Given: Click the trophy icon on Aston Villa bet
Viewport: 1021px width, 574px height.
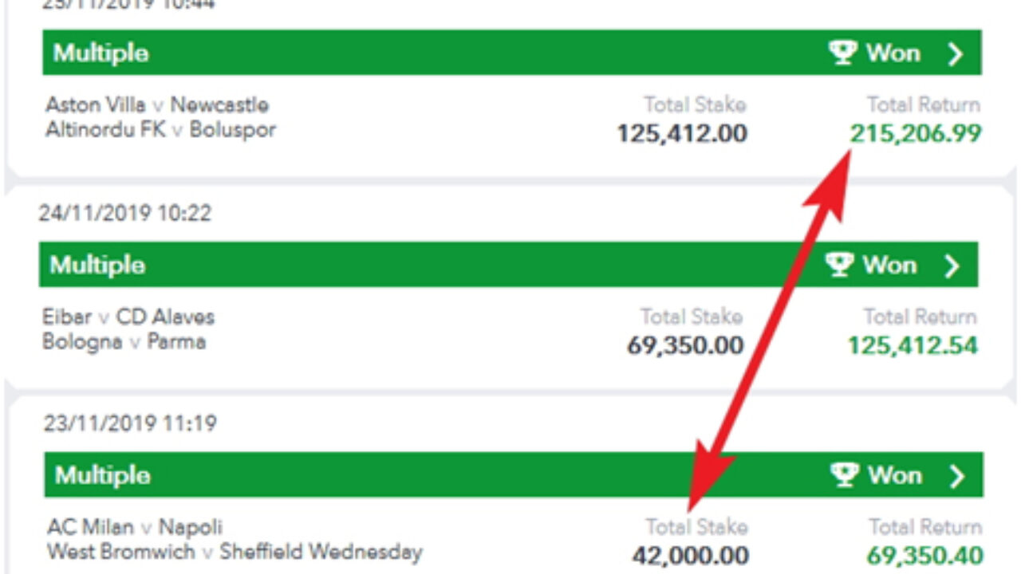Looking at the screenshot, I should 842,53.
